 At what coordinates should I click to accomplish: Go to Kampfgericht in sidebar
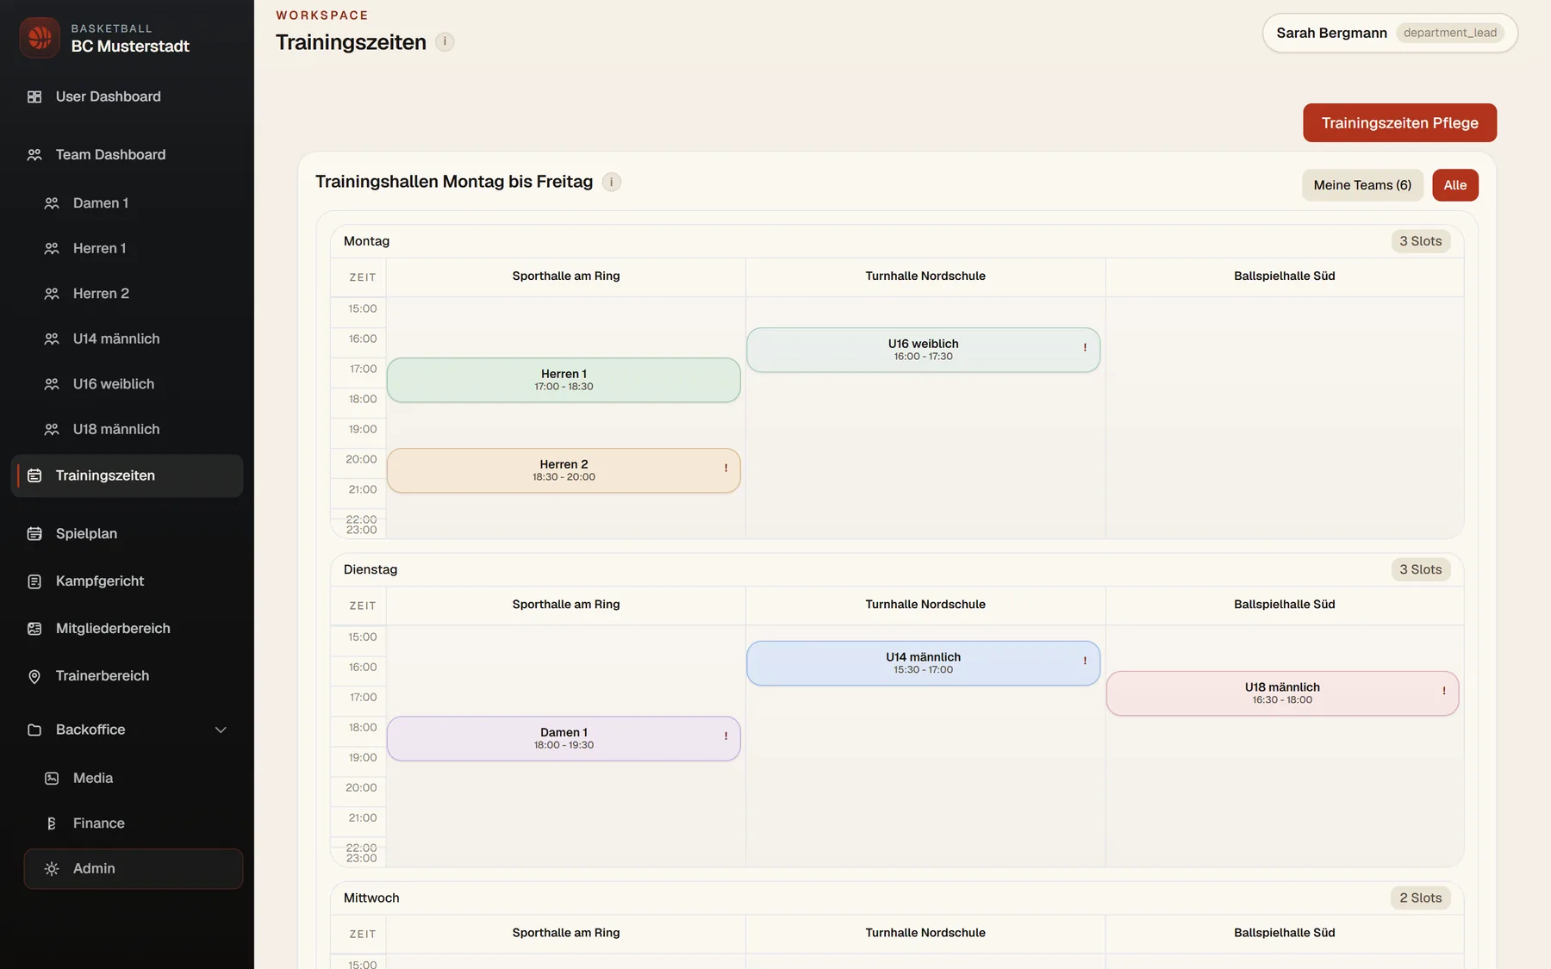pos(128,581)
